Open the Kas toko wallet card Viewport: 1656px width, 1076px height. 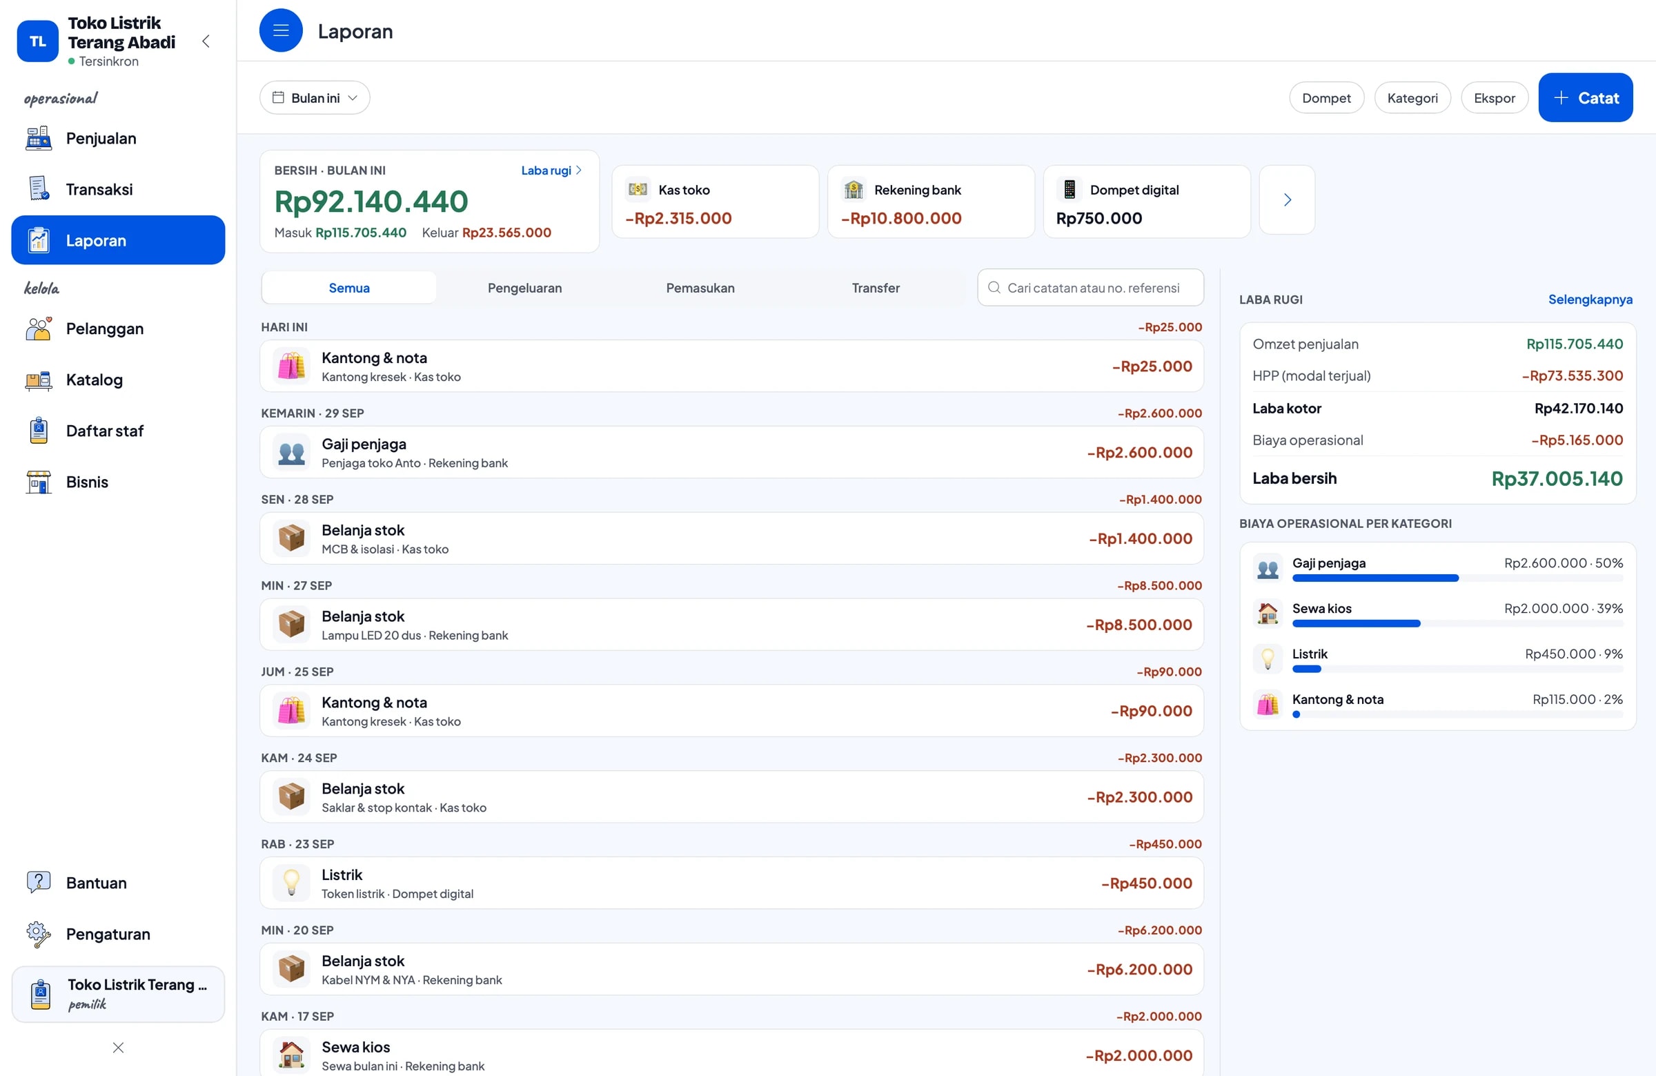716,202
